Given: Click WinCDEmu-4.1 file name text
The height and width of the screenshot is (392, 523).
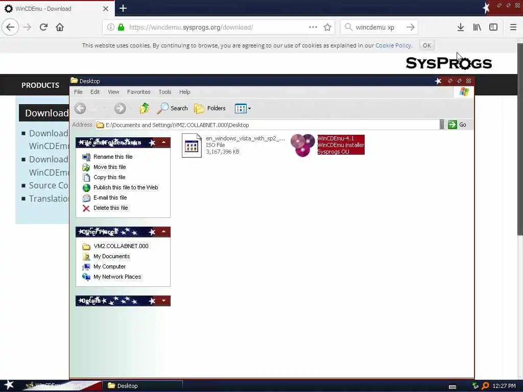Looking at the screenshot, I should [336, 138].
